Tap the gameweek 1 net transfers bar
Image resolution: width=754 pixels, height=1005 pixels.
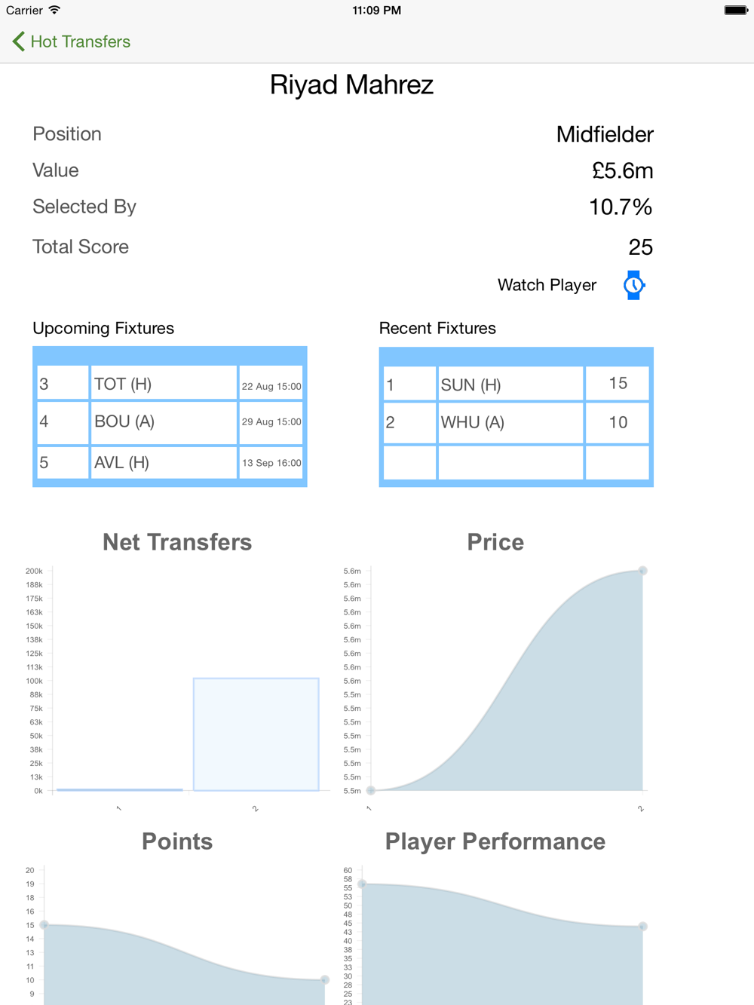tap(120, 789)
